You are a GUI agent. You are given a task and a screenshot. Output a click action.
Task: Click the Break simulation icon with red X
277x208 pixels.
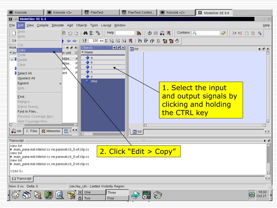coord(169,33)
